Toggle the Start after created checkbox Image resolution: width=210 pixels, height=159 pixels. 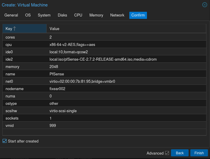(x=4, y=141)
